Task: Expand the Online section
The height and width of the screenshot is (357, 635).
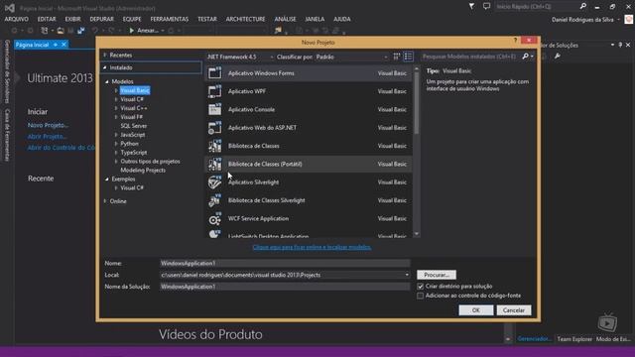Action: [x=105, y=201]
